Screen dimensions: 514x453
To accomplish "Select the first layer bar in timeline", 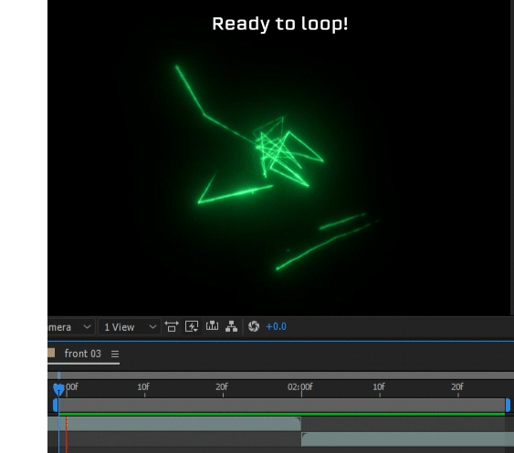I will tap(174, 424).
